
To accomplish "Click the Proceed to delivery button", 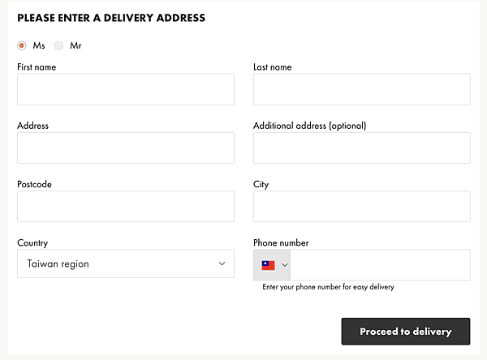I will (406, 332).
